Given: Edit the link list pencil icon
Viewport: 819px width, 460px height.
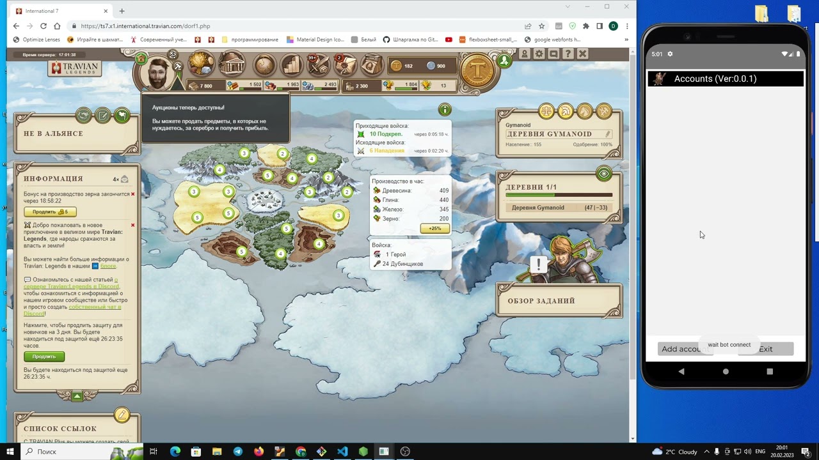Looking at the screenshot, I should [x=122, y=415].
